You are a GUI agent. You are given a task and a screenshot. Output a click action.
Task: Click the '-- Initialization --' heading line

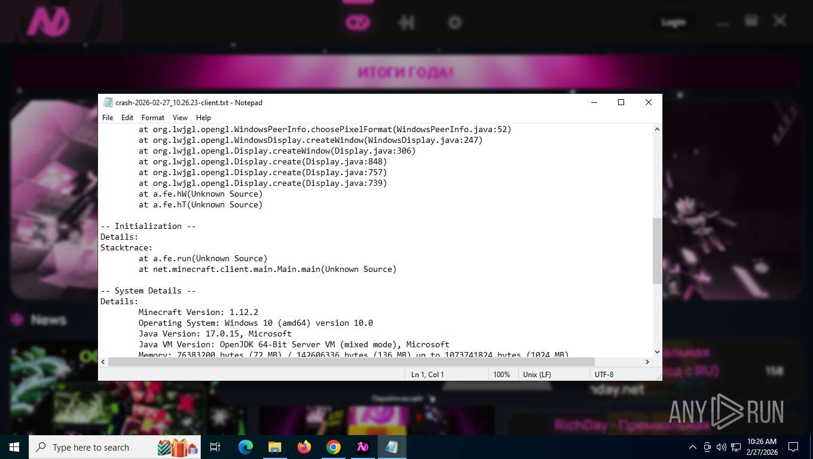click(x=148, y=226)
